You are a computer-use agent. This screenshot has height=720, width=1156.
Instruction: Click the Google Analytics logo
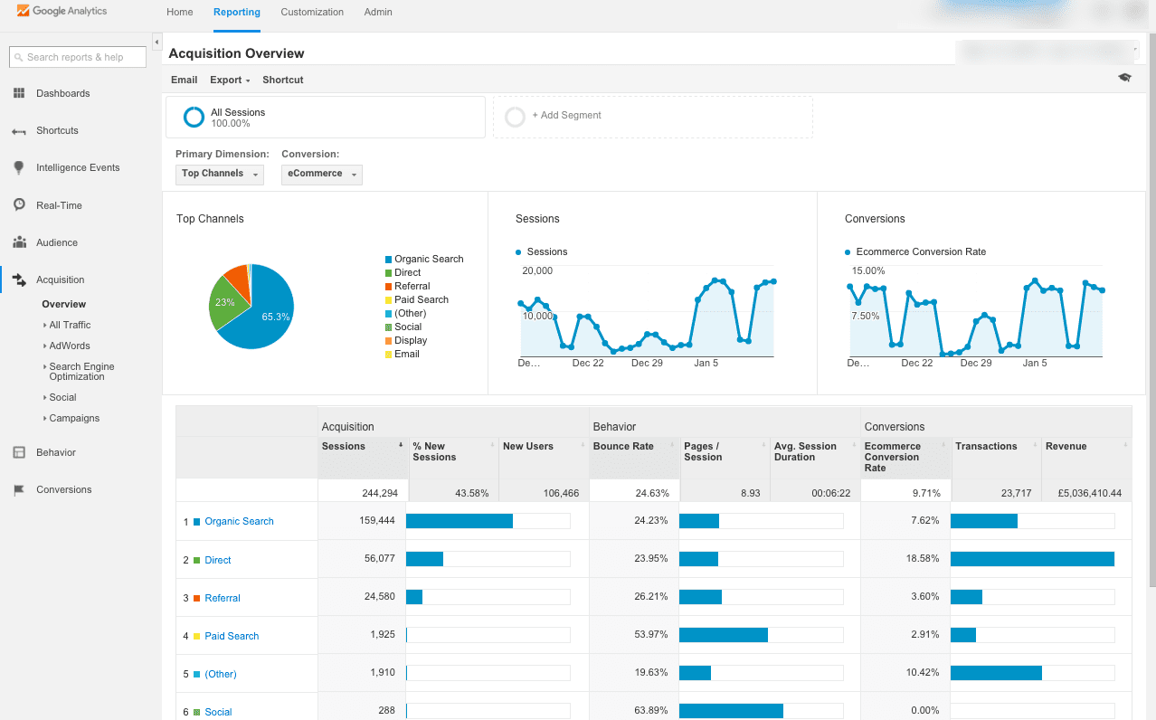click(62, 12)
